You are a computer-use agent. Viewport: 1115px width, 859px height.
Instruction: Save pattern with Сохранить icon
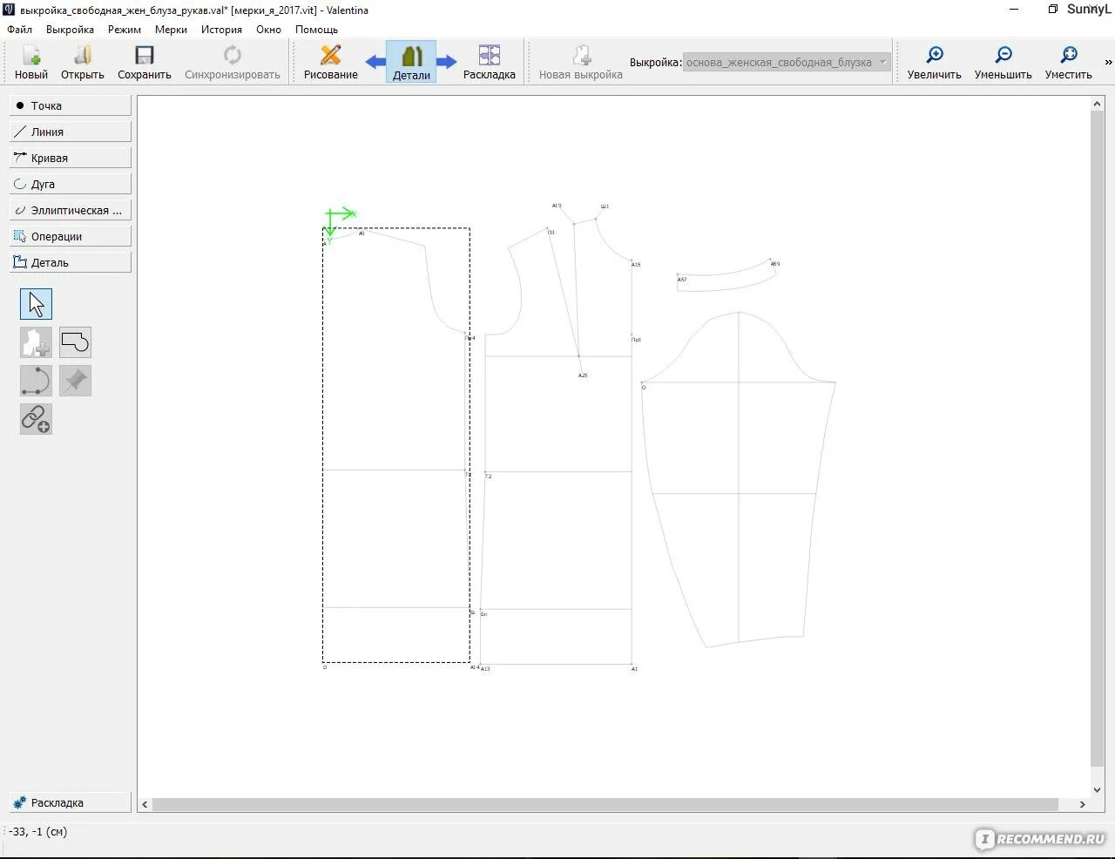pos(145,62)
